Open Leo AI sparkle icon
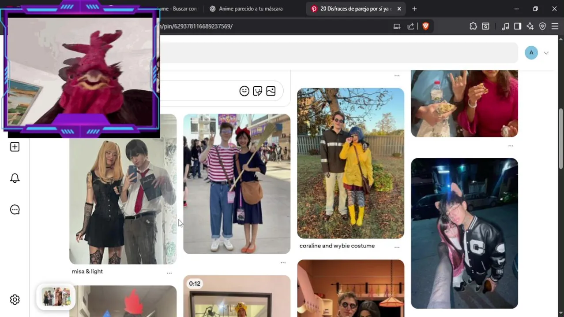 pos(530,26)
